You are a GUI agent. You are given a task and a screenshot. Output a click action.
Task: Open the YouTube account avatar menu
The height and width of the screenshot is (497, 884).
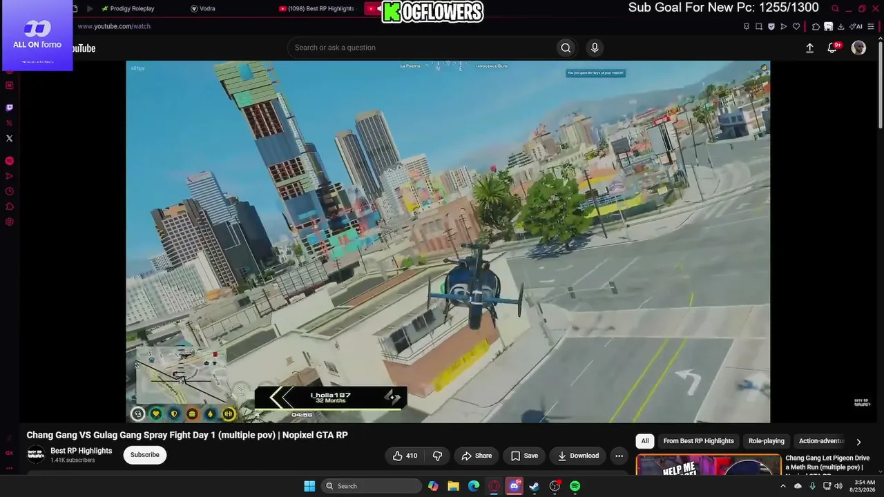click(x=858, y=48)
